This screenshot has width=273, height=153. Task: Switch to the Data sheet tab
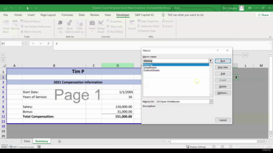pos(27,141)
